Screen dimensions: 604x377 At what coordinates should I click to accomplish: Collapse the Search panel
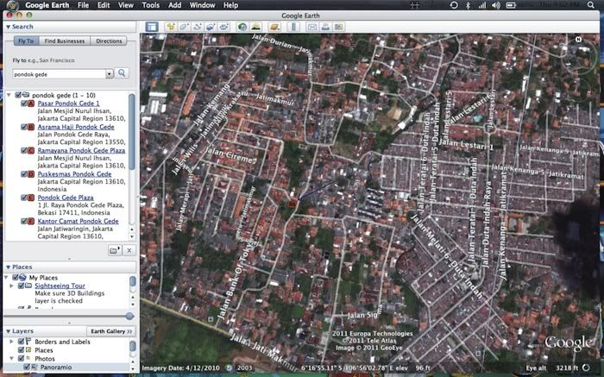pos(8,27)
